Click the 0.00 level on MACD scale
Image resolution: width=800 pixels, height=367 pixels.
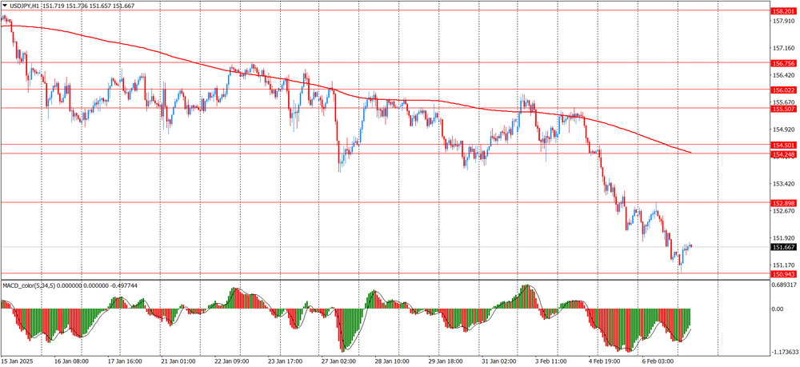(x=777, y=309)
